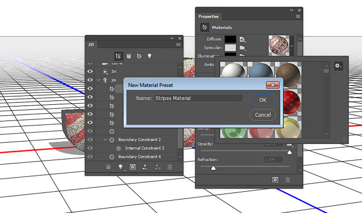This screenshot has width=362, height=213.
Task: Click the trash icon in 3D panel
Action: (x=169, y=167)
